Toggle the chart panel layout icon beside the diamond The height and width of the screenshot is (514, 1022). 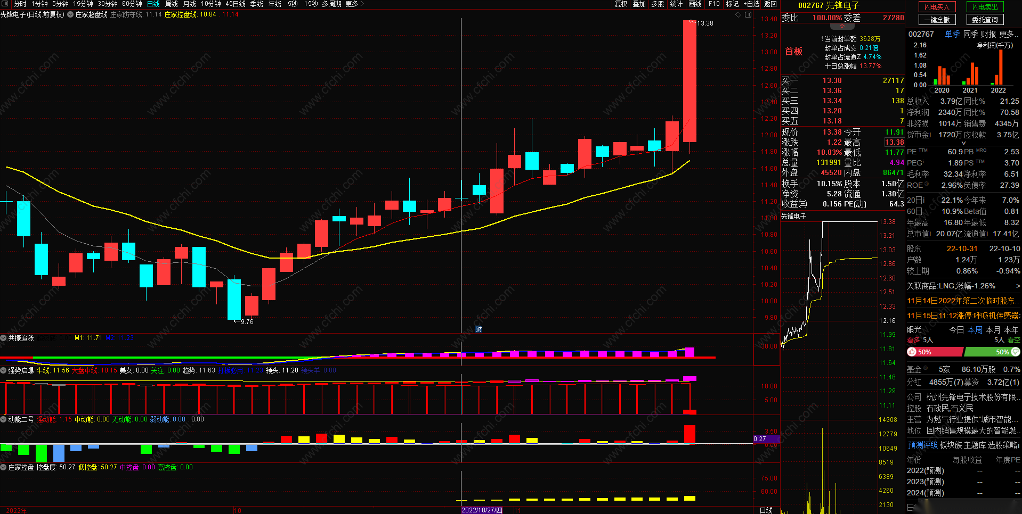(x=748, y=14)
